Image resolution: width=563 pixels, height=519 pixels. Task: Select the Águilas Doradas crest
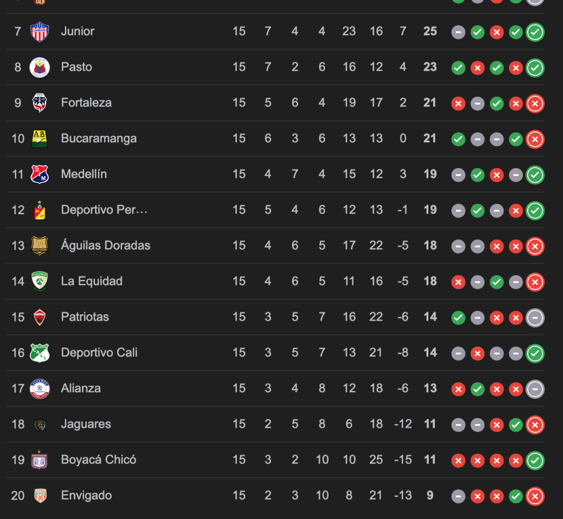pos(40,245)
